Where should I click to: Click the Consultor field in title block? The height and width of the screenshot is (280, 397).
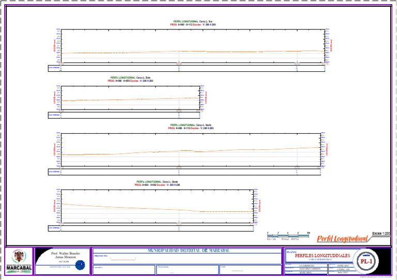pos(124,270)
